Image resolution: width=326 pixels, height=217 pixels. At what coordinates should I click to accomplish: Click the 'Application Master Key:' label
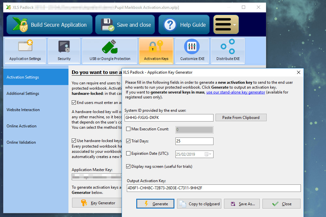[x=92, y=170]
